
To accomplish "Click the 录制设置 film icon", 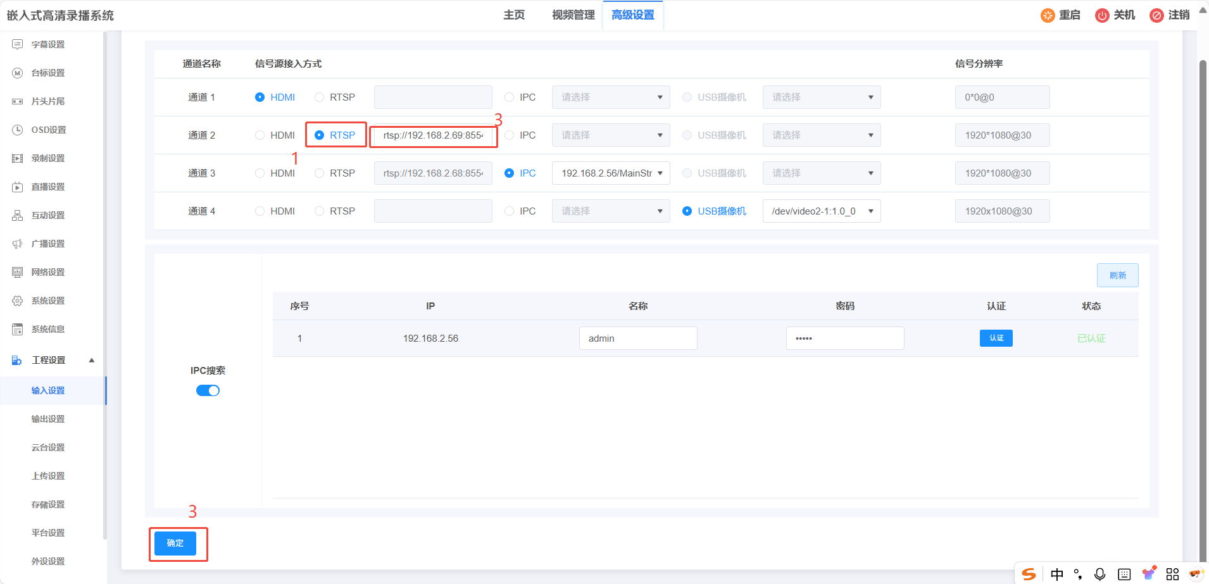I will (x=18, y=158).
